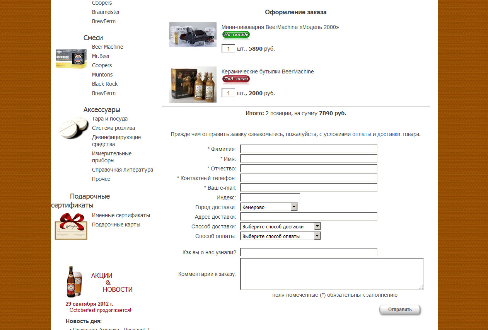Focus the 'Фамилия' input field
This screenshot has height=330, width=488.
[309, 149]
